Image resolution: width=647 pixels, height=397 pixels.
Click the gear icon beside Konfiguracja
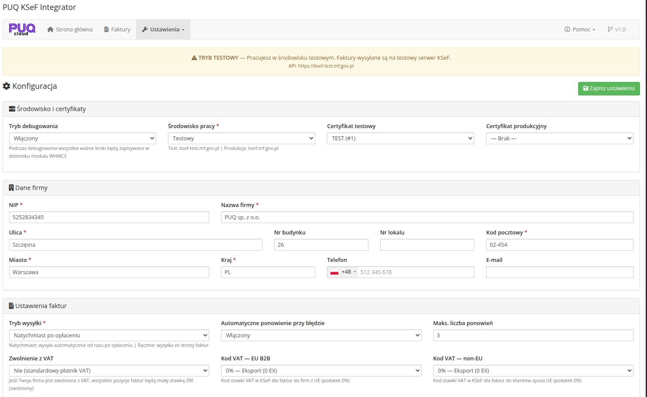(x=7, y=86)
